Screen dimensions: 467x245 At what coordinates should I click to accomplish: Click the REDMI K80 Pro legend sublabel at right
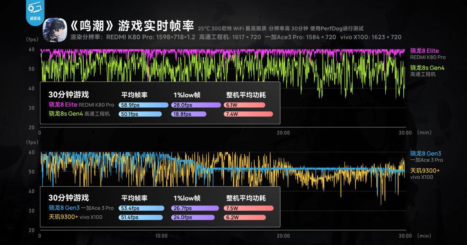point(428,57)
